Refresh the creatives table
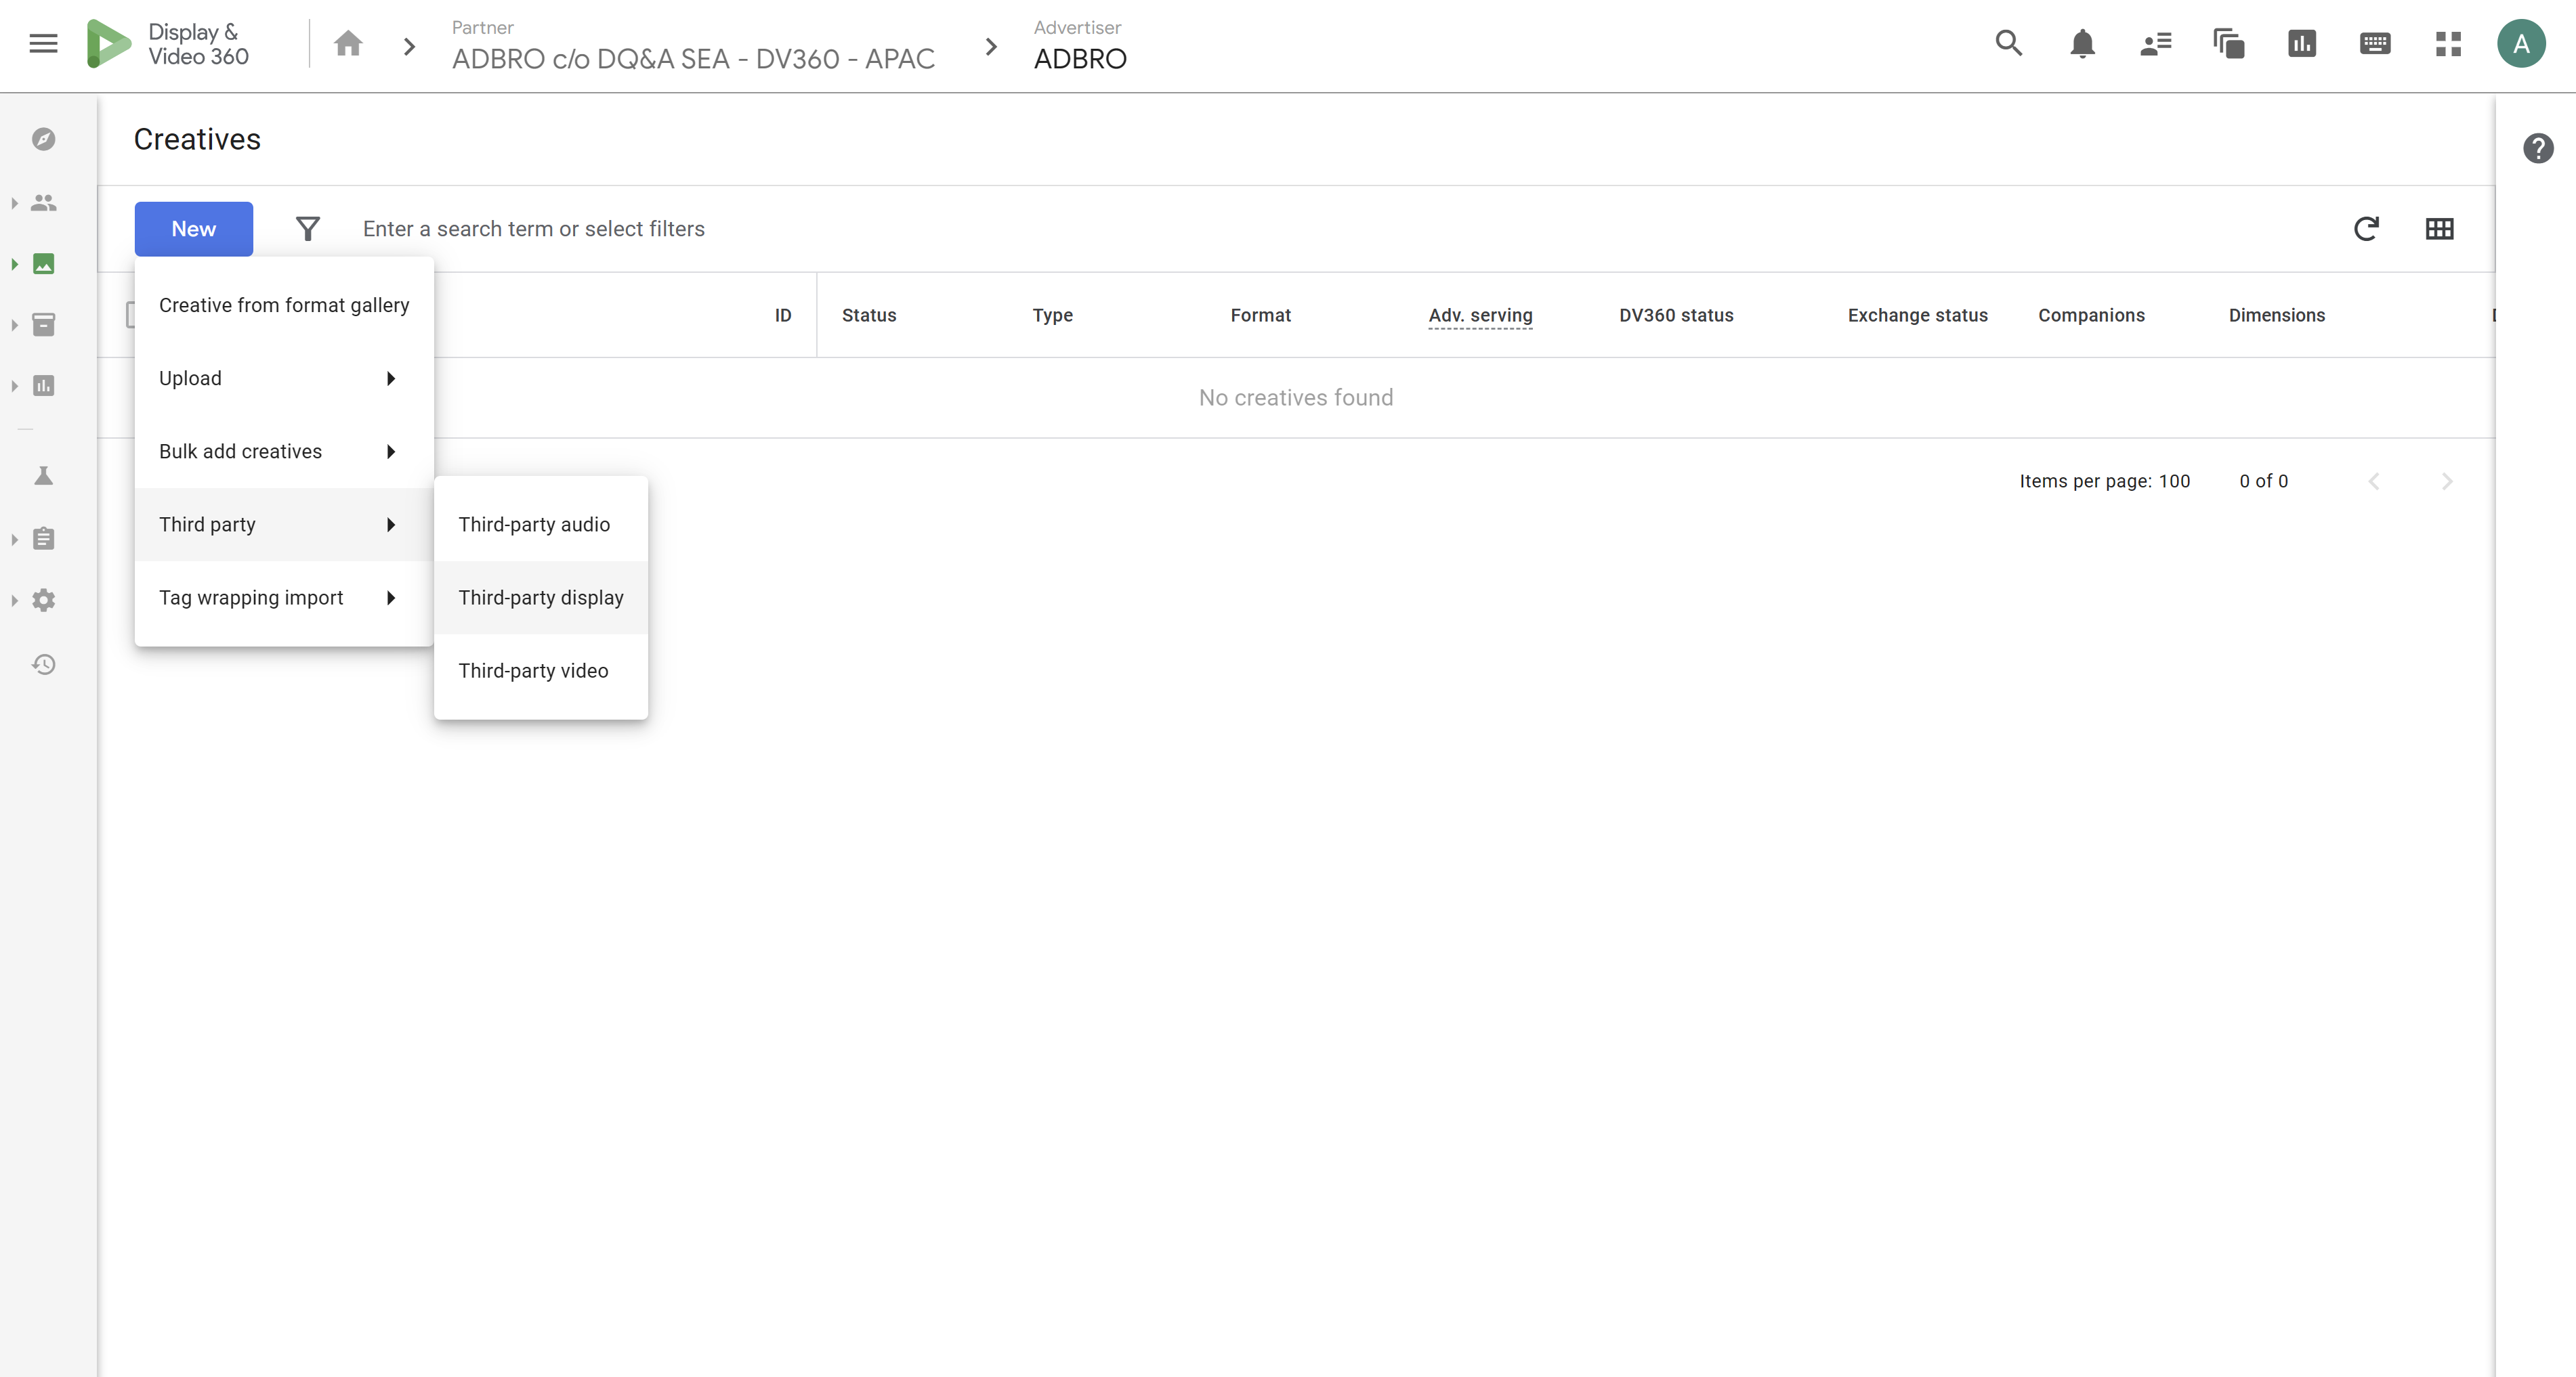The height and width of the screenshot is (1377, 2576). (2366, 229)
